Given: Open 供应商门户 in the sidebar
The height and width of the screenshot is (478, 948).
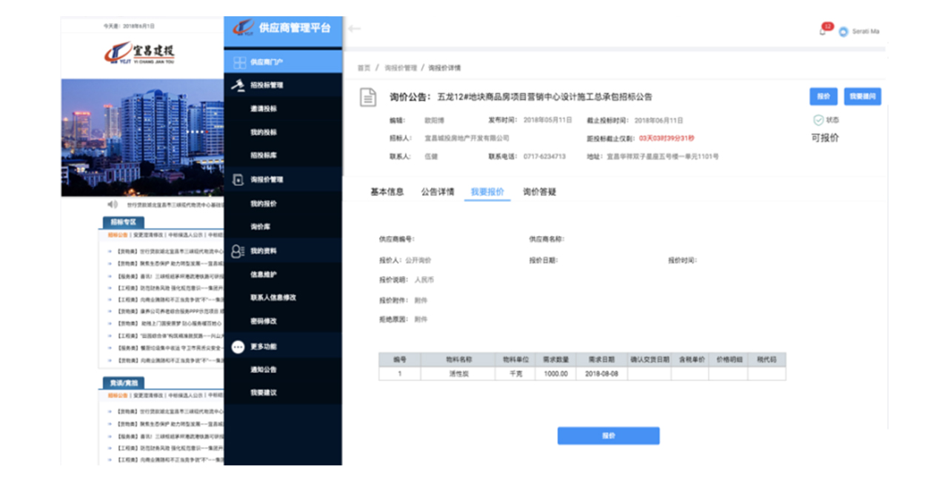Looking at the screenshot, I should (x=283, y=62).
